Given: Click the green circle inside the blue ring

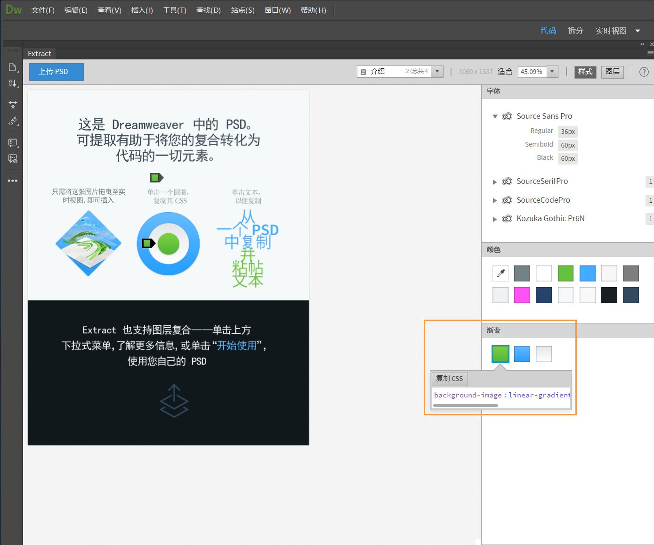Looking at the screenshot, I should (x=169, y=244).
